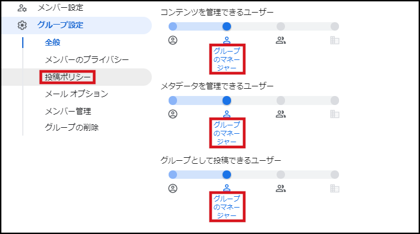The image size is (420, 234).
Task: Set メタデータ管理 slider to third stop
Action: (281, 100)
